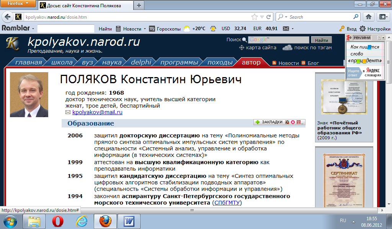Select the автор site tab
Screen dimensions: 392x229
251,62
